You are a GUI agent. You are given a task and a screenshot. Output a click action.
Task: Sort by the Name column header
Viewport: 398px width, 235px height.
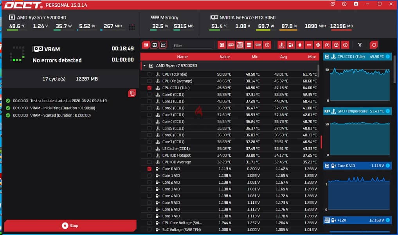[182, 57]
